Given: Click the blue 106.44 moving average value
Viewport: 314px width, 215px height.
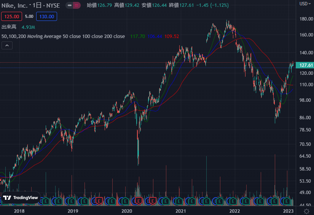Looking at the screenshot, I should tap(155, 36).
